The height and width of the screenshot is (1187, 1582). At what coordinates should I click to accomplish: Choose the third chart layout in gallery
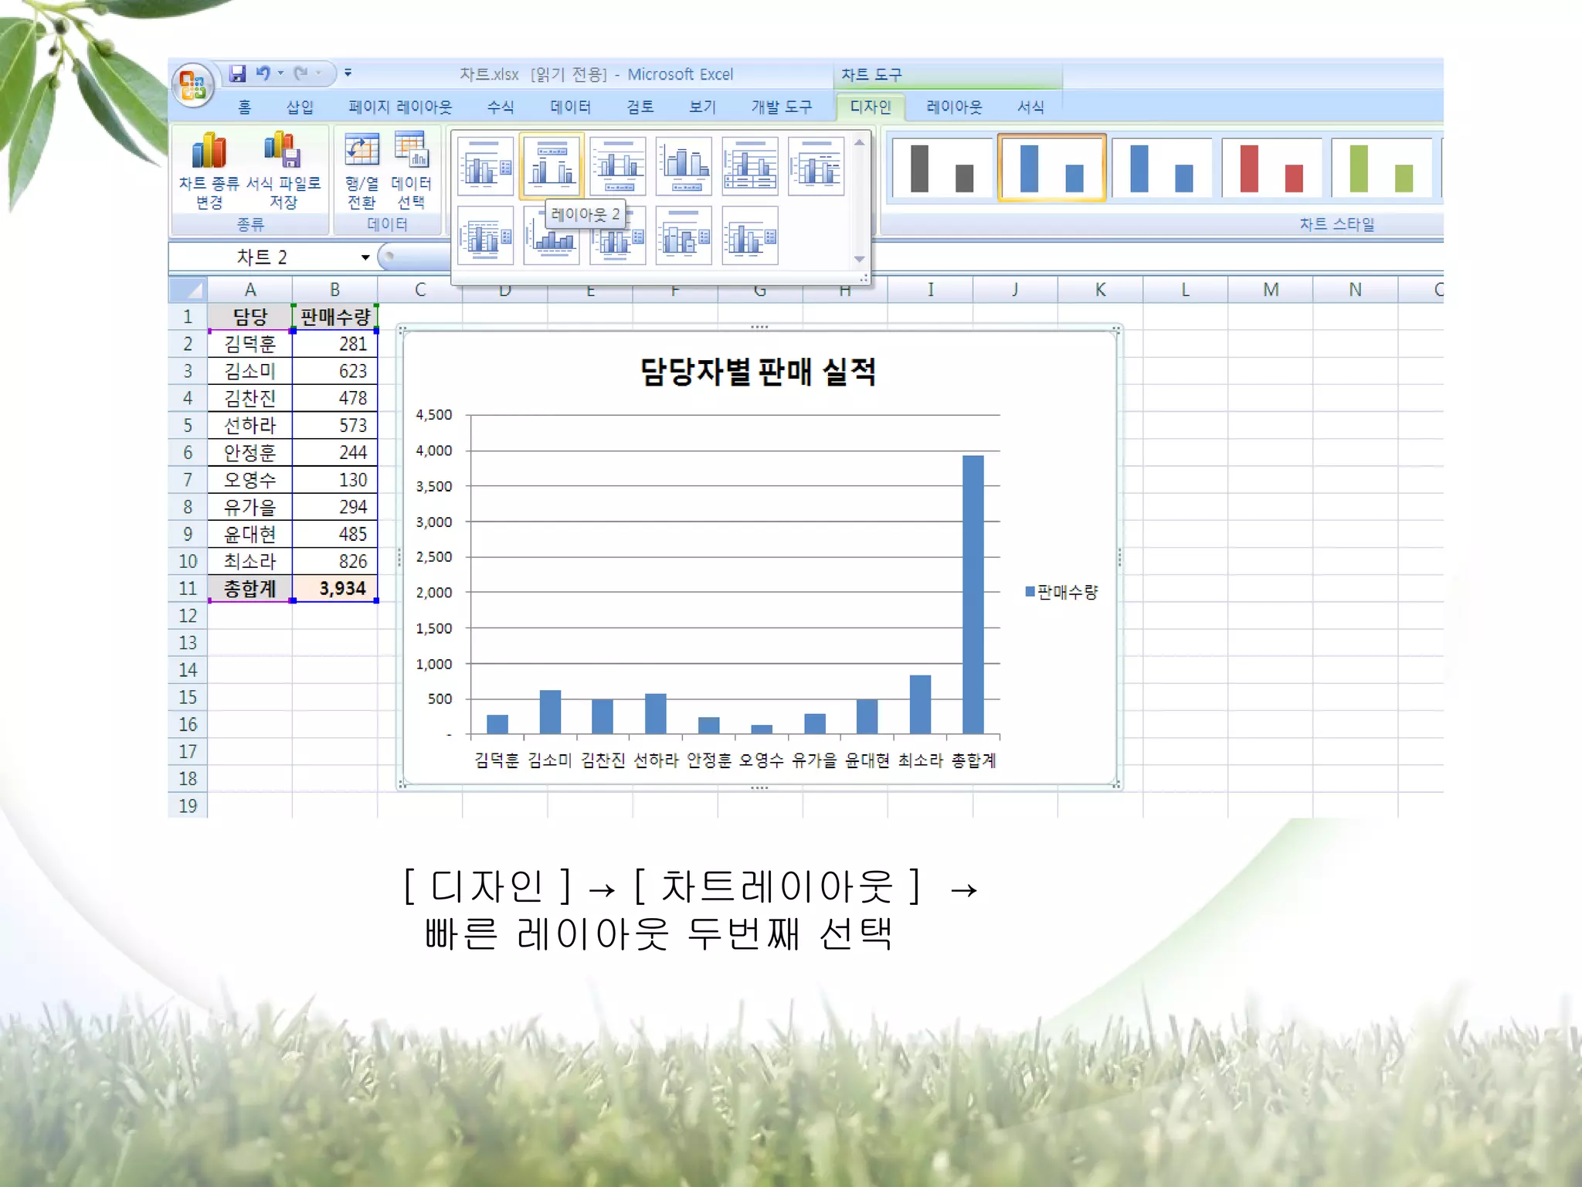pyautogui.click(x=617, y=166)
